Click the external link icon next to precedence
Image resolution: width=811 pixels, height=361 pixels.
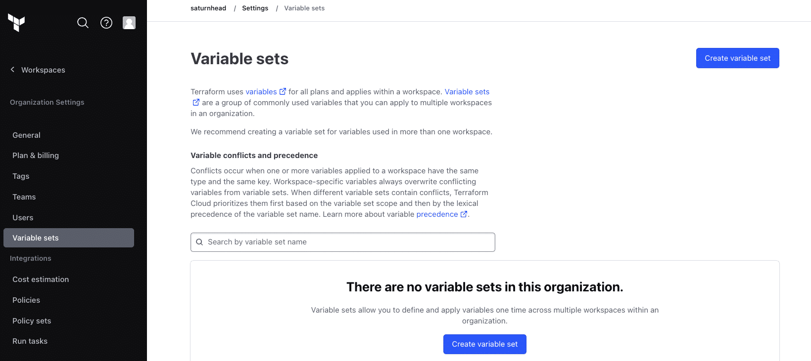coord(464,214)
